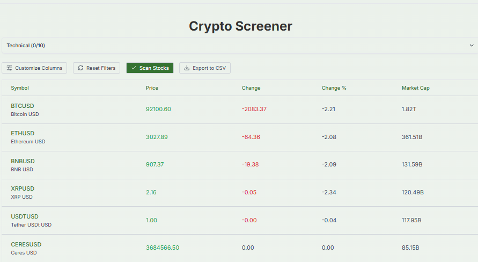Screen dimensions: 478x262
Task: Open the XRPUSD symbol link
Action: (23, 188)
